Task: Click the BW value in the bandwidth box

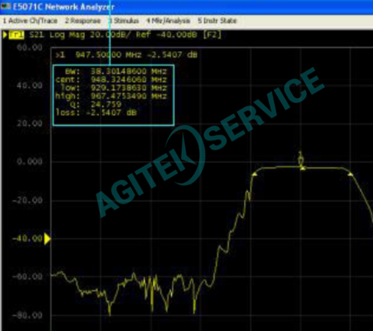Action: (x=129, y=71)
